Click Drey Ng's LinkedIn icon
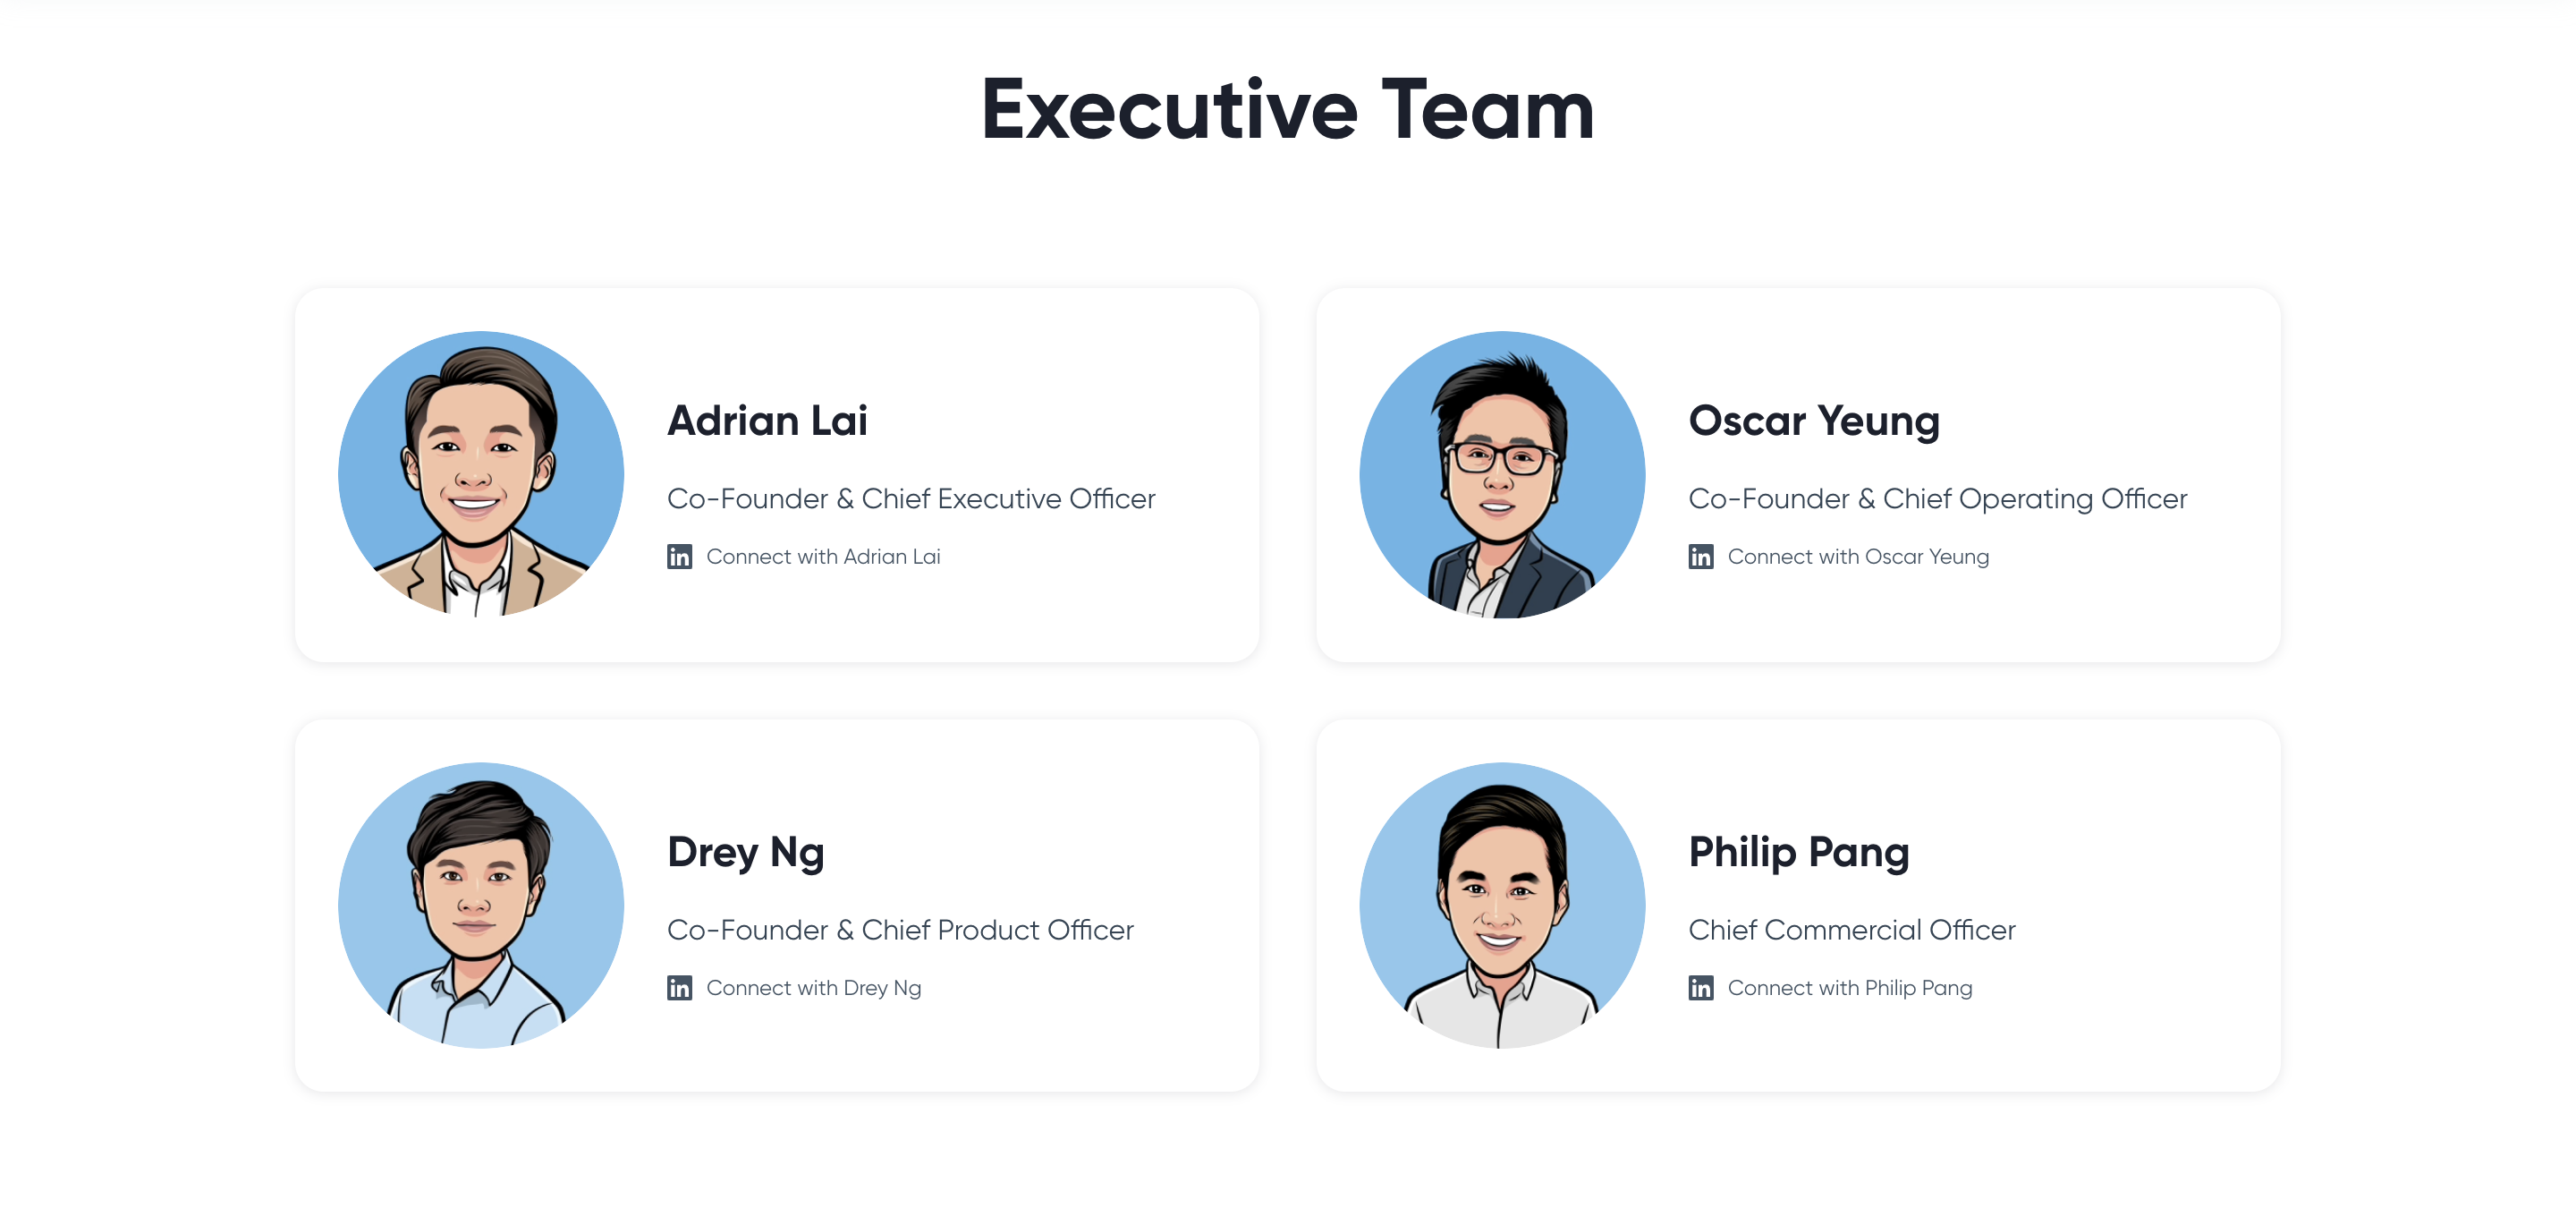The image size is (2576, 1208). click(680, 988)
